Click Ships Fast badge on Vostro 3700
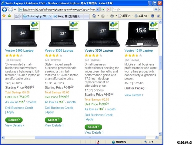 [114, 26]
